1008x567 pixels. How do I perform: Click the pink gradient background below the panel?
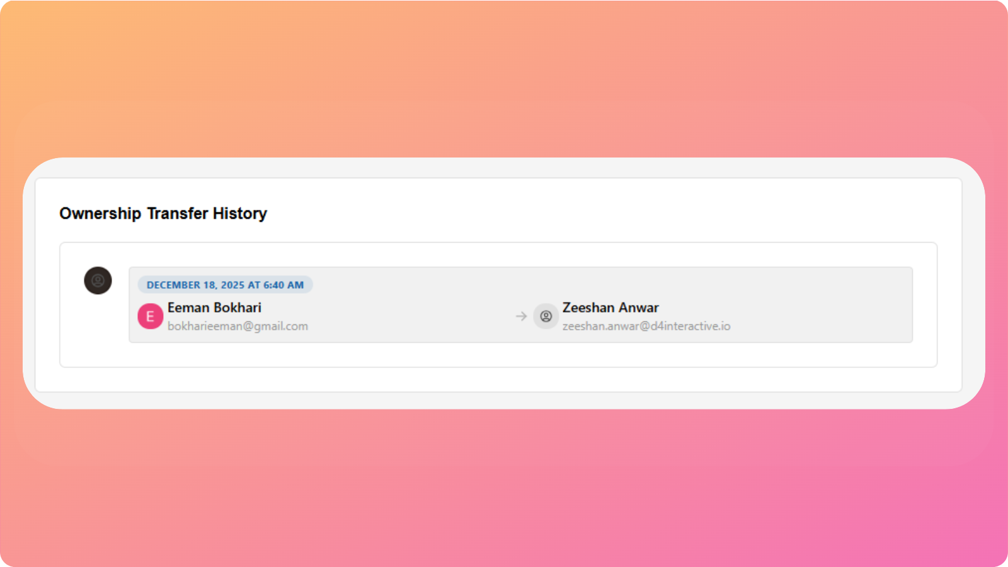tap(504, 485)
